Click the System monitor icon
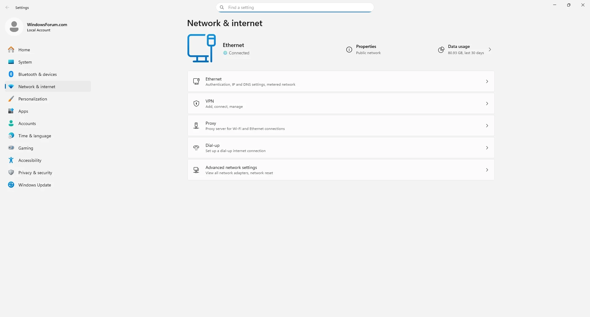Image resolution: width=590 pixels, height=317 pixels. pos(11,62)
